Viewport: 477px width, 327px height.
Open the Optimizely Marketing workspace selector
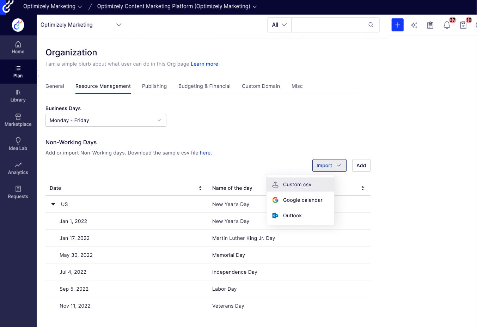[x=81, y=25]
